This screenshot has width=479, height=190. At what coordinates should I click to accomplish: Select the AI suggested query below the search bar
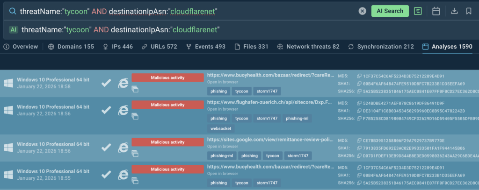120,30
